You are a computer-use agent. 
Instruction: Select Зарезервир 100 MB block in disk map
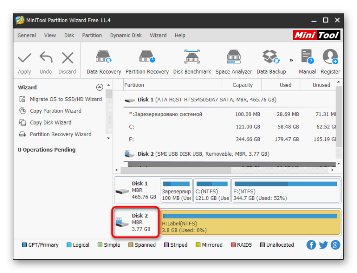[x=176, y=190]
